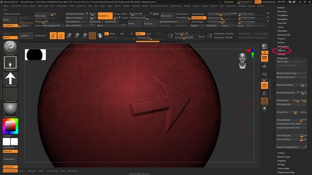Expand the Morph Target section
312x175 pixels.
[x=284, y=157]
